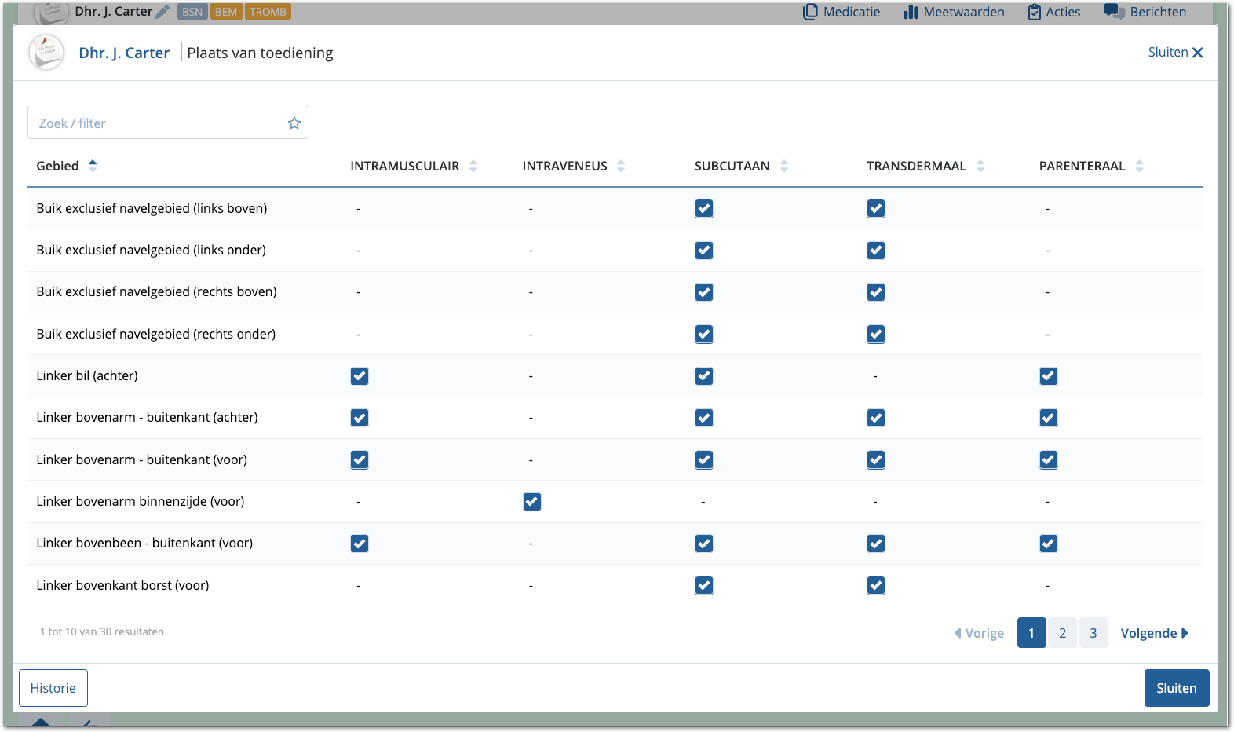The image size is (1234, 732).
Task: Toggle Parenteraal for Linker bovenbeen - buitenkant (voor)
Action: click(1049, 544)
